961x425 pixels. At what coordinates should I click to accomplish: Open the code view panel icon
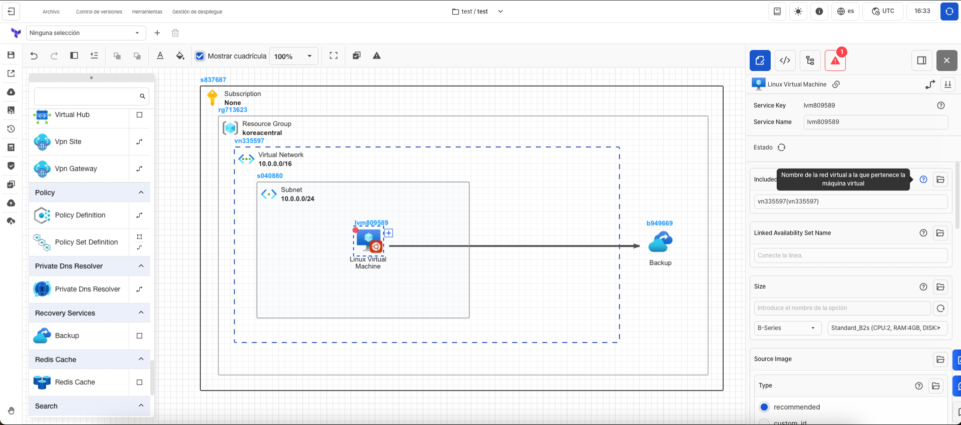pos(785,60)
